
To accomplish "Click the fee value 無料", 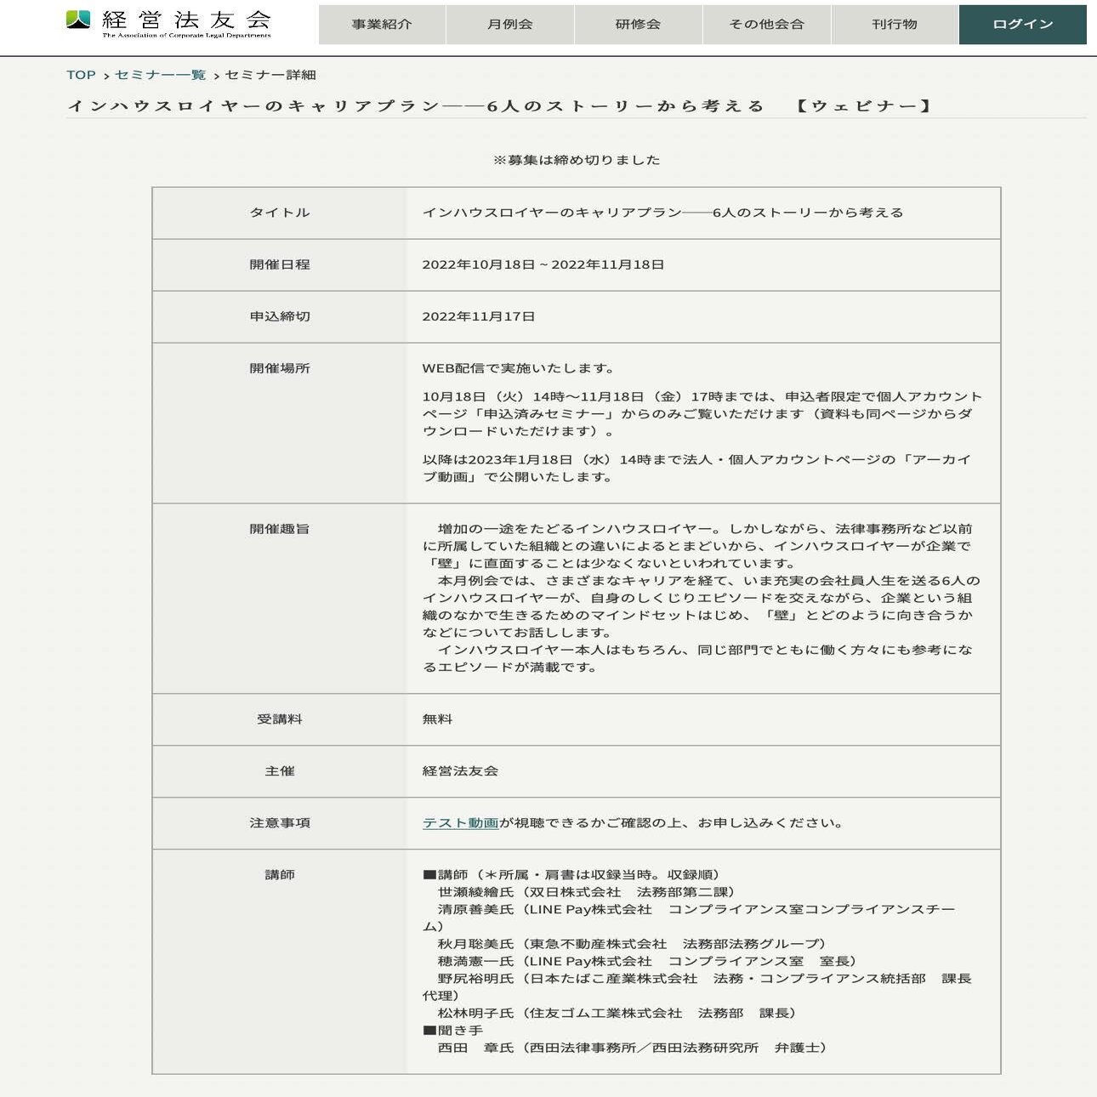I will tap(438, 719).
